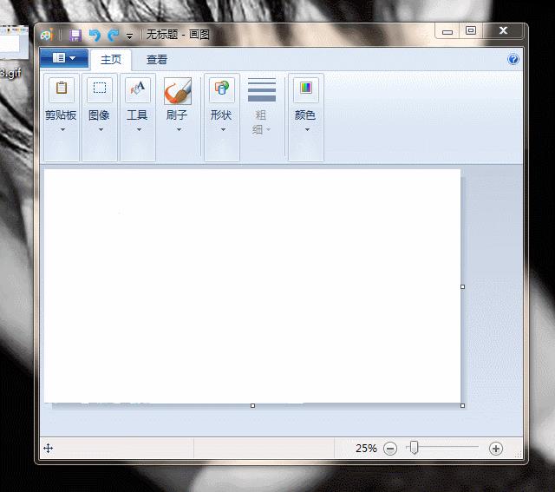Screen dimensions: 555x492
Task: Select the Brushes (刷子) paintbrush icon
Action: pyautogui.click(x=178, y=91)
